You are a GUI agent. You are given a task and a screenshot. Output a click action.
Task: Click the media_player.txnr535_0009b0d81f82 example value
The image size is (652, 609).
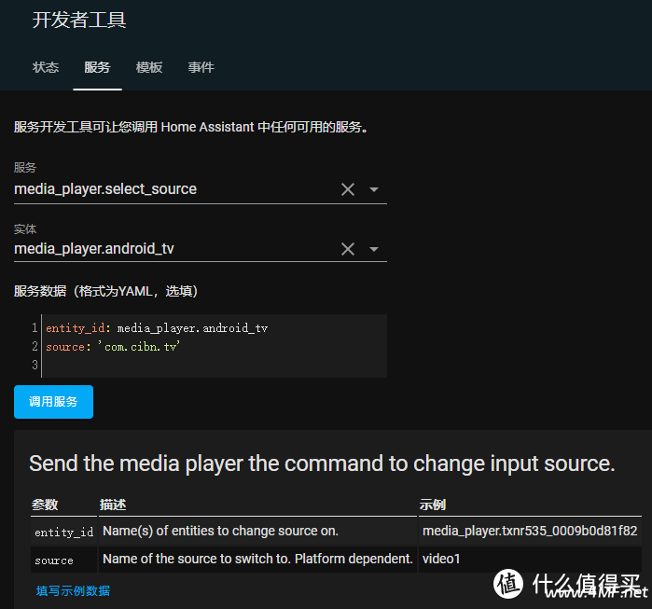point(529,531)
